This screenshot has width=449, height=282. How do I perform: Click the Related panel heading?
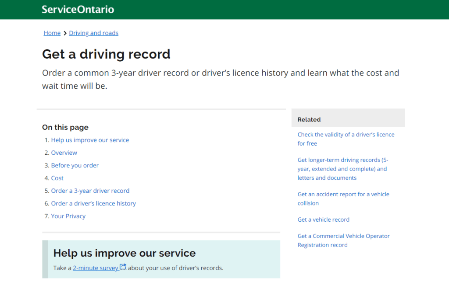[x=309, y=119]
